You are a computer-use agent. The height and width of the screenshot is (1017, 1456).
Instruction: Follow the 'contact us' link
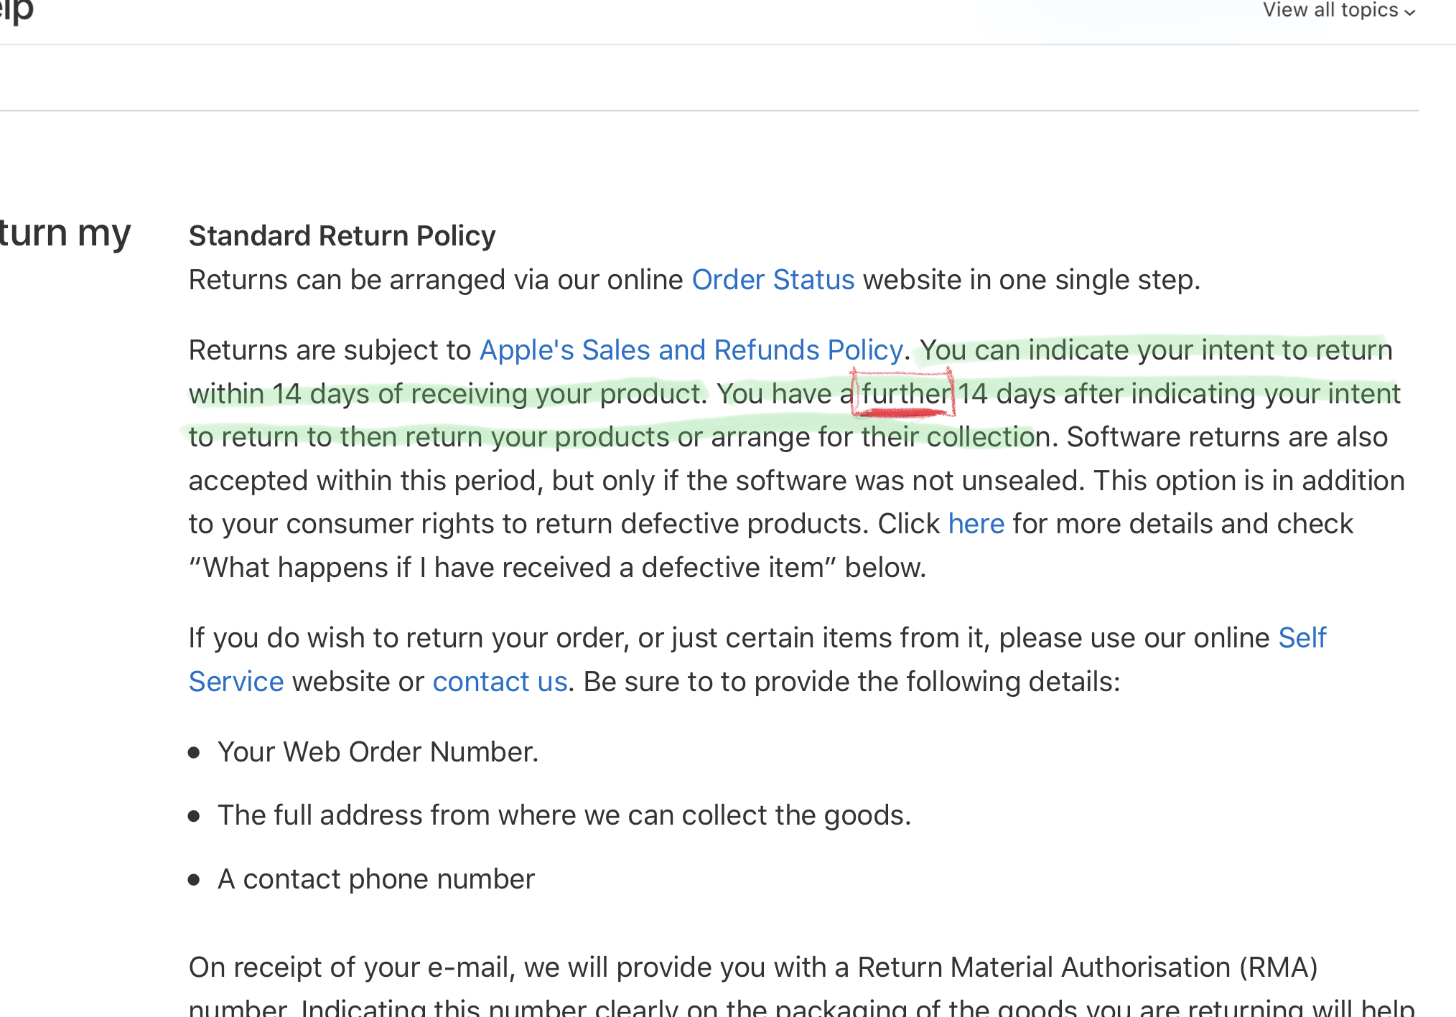tap(500, 682)
